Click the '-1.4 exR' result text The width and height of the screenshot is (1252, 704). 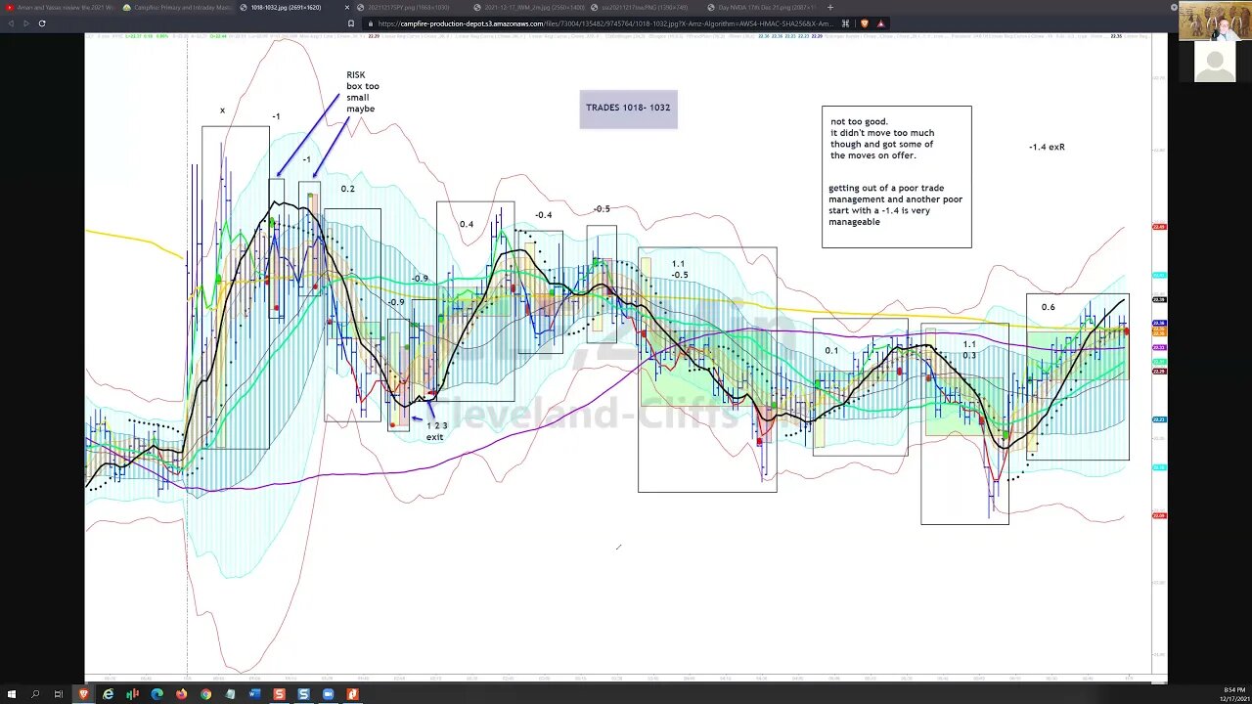1047,147
